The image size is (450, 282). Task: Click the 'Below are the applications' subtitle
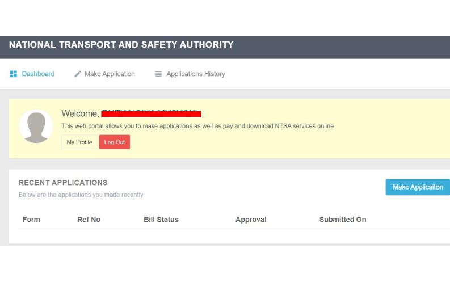81,195
